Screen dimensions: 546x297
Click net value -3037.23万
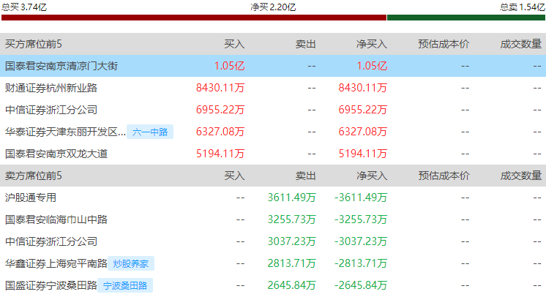[361, 241]
